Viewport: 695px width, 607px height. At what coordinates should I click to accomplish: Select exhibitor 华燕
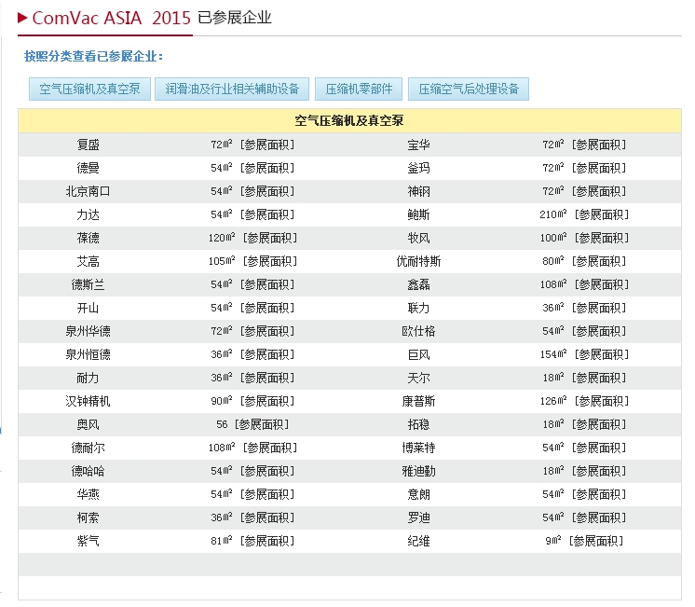pos(88,494)
